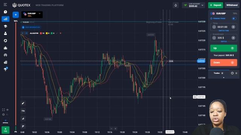The image size is (241, 135).
Task: Click the traders sentiment bar
Action: coord(16,76)
